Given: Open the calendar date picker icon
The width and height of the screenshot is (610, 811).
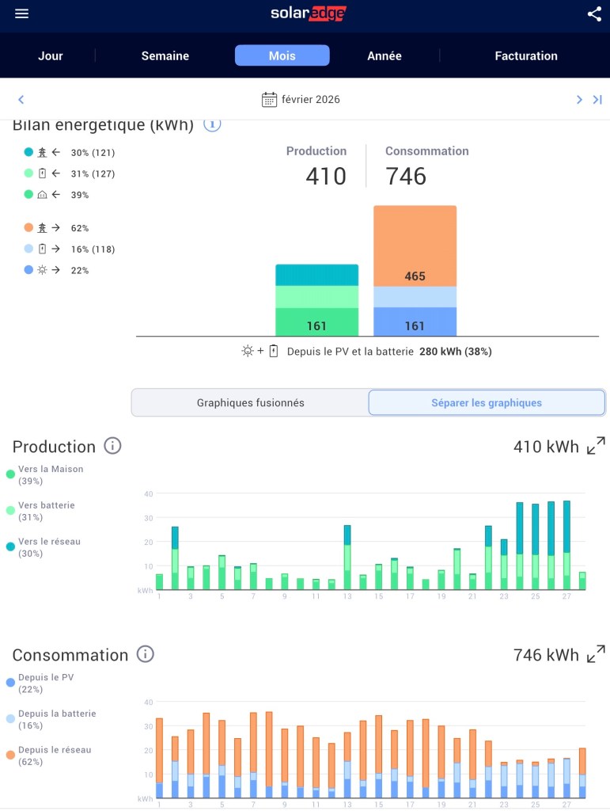Looking at the screenshot, I should tap(269, 100).
